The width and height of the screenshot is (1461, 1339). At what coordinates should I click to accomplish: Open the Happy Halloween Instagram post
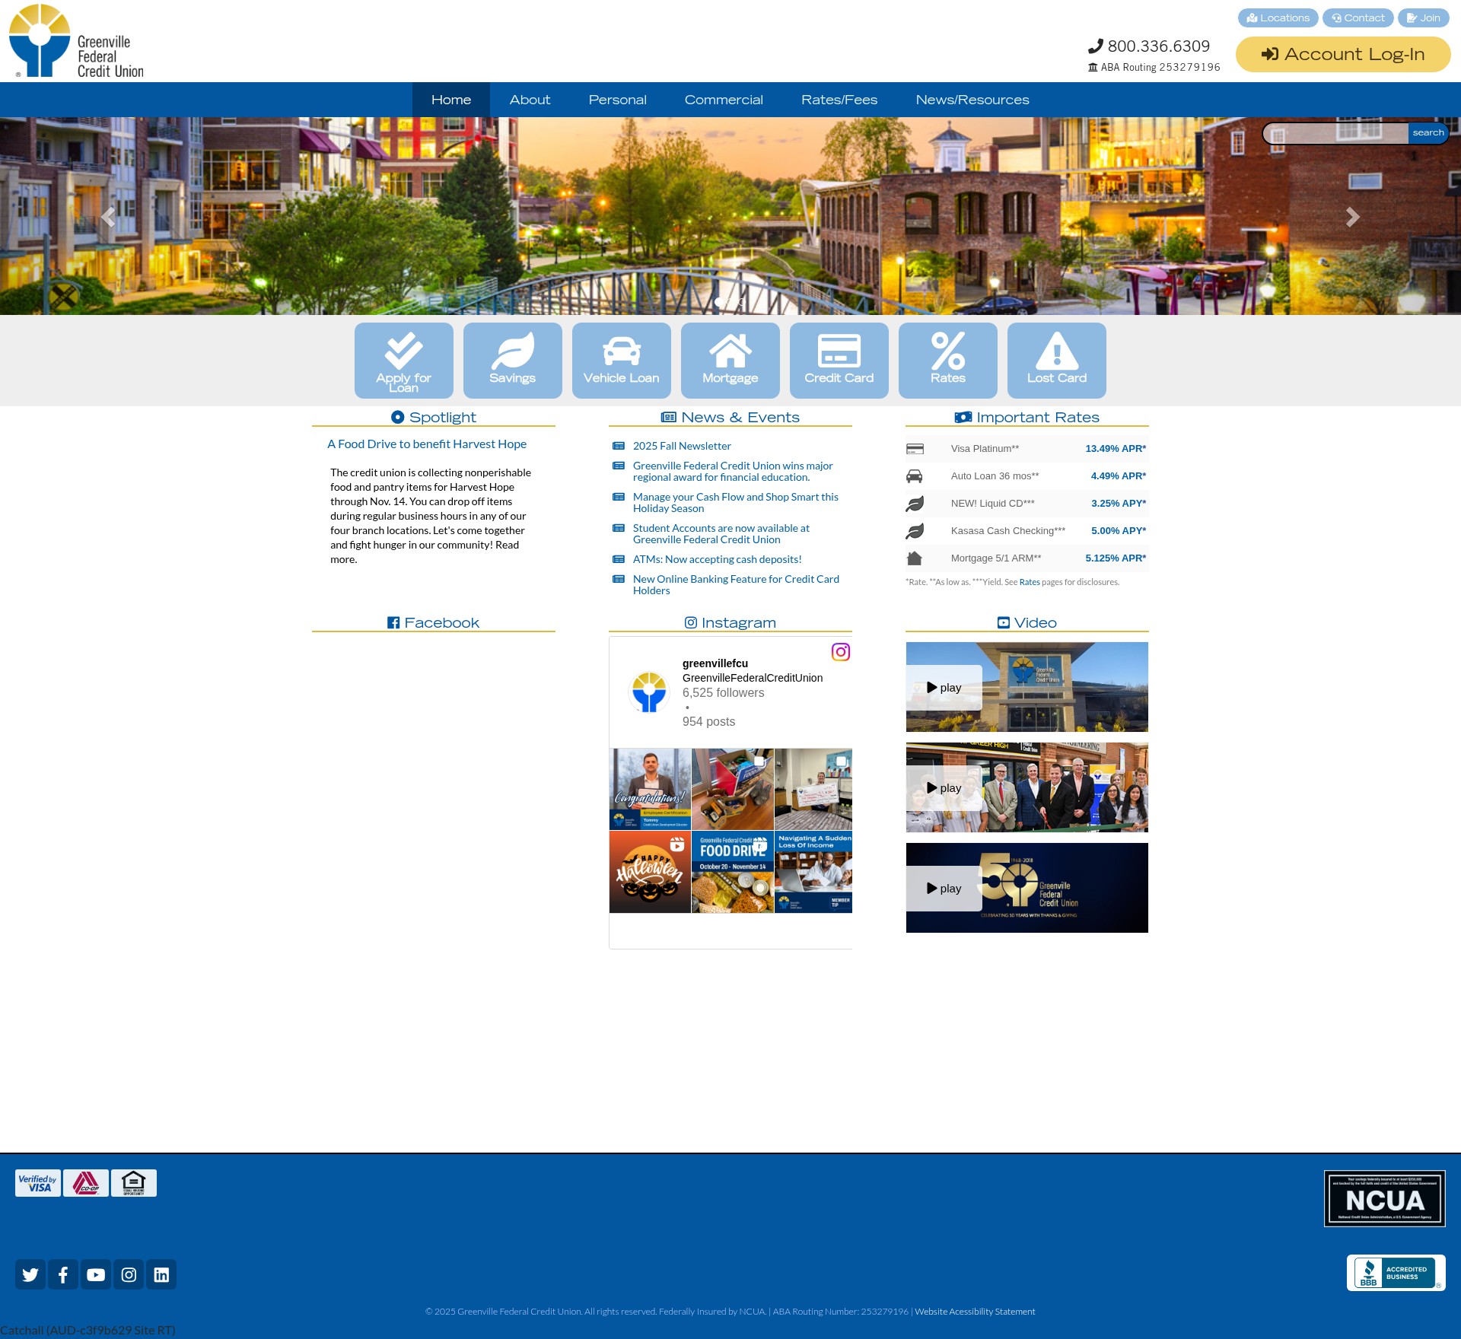pos(650,872)
